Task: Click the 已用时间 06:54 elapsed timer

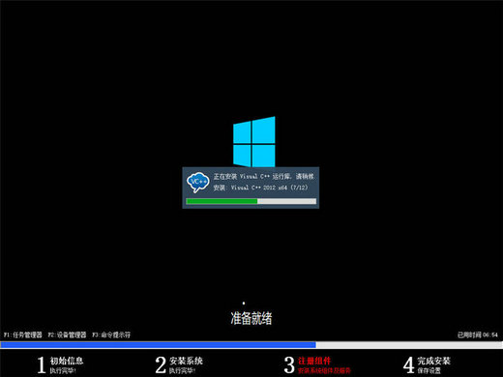Action: pos(478,335)
